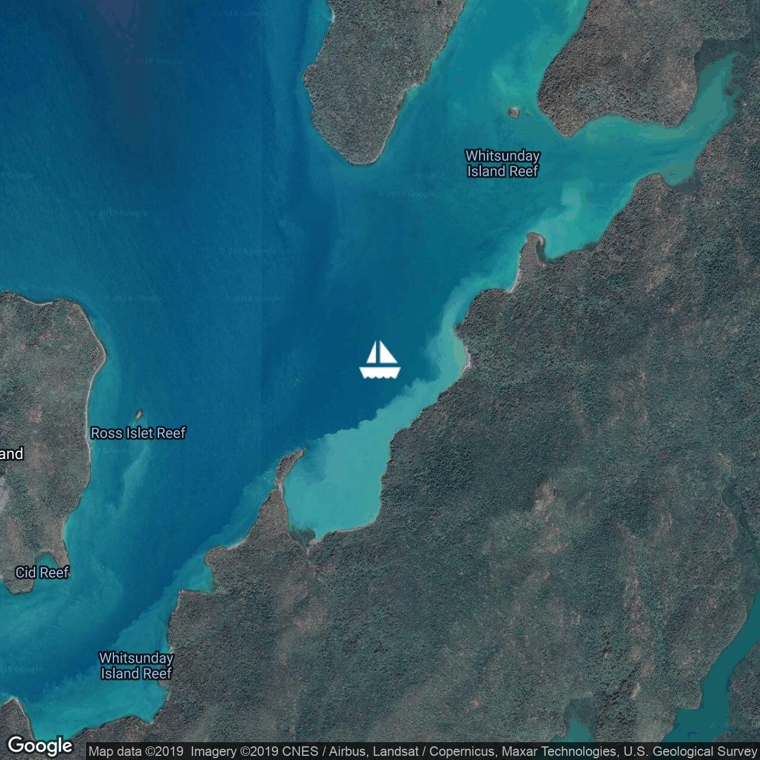Click the truncated "and" label at left edge

click(x=11, y=454)
